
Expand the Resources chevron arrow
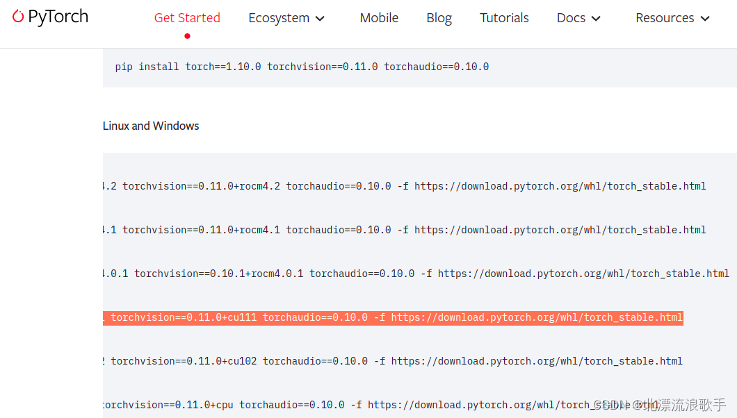point(705,19)
